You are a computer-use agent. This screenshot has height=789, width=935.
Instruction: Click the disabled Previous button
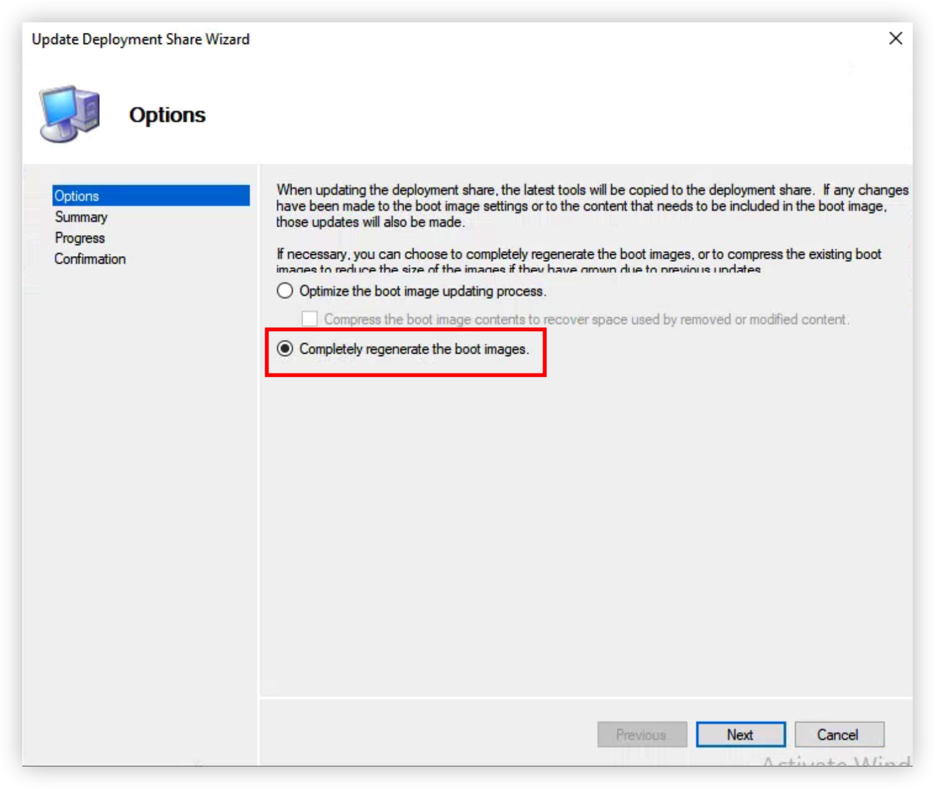641,735
